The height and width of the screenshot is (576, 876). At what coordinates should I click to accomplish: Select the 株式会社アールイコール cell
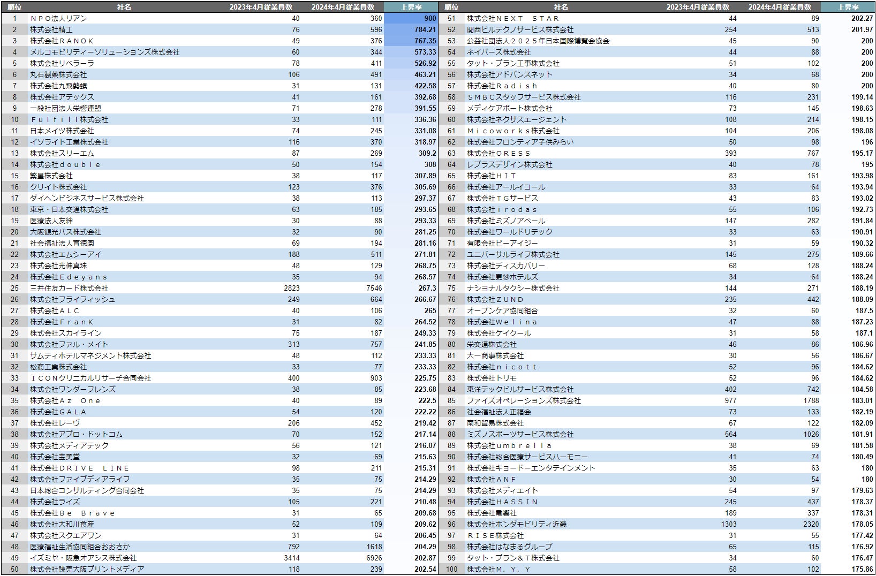506,187
